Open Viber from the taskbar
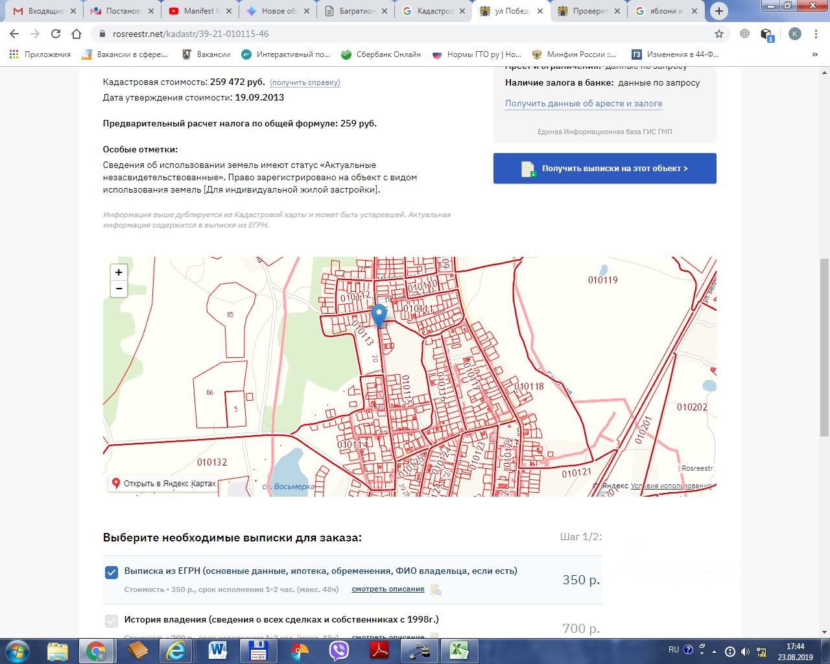The image size is (830, 664). point(338,650)
